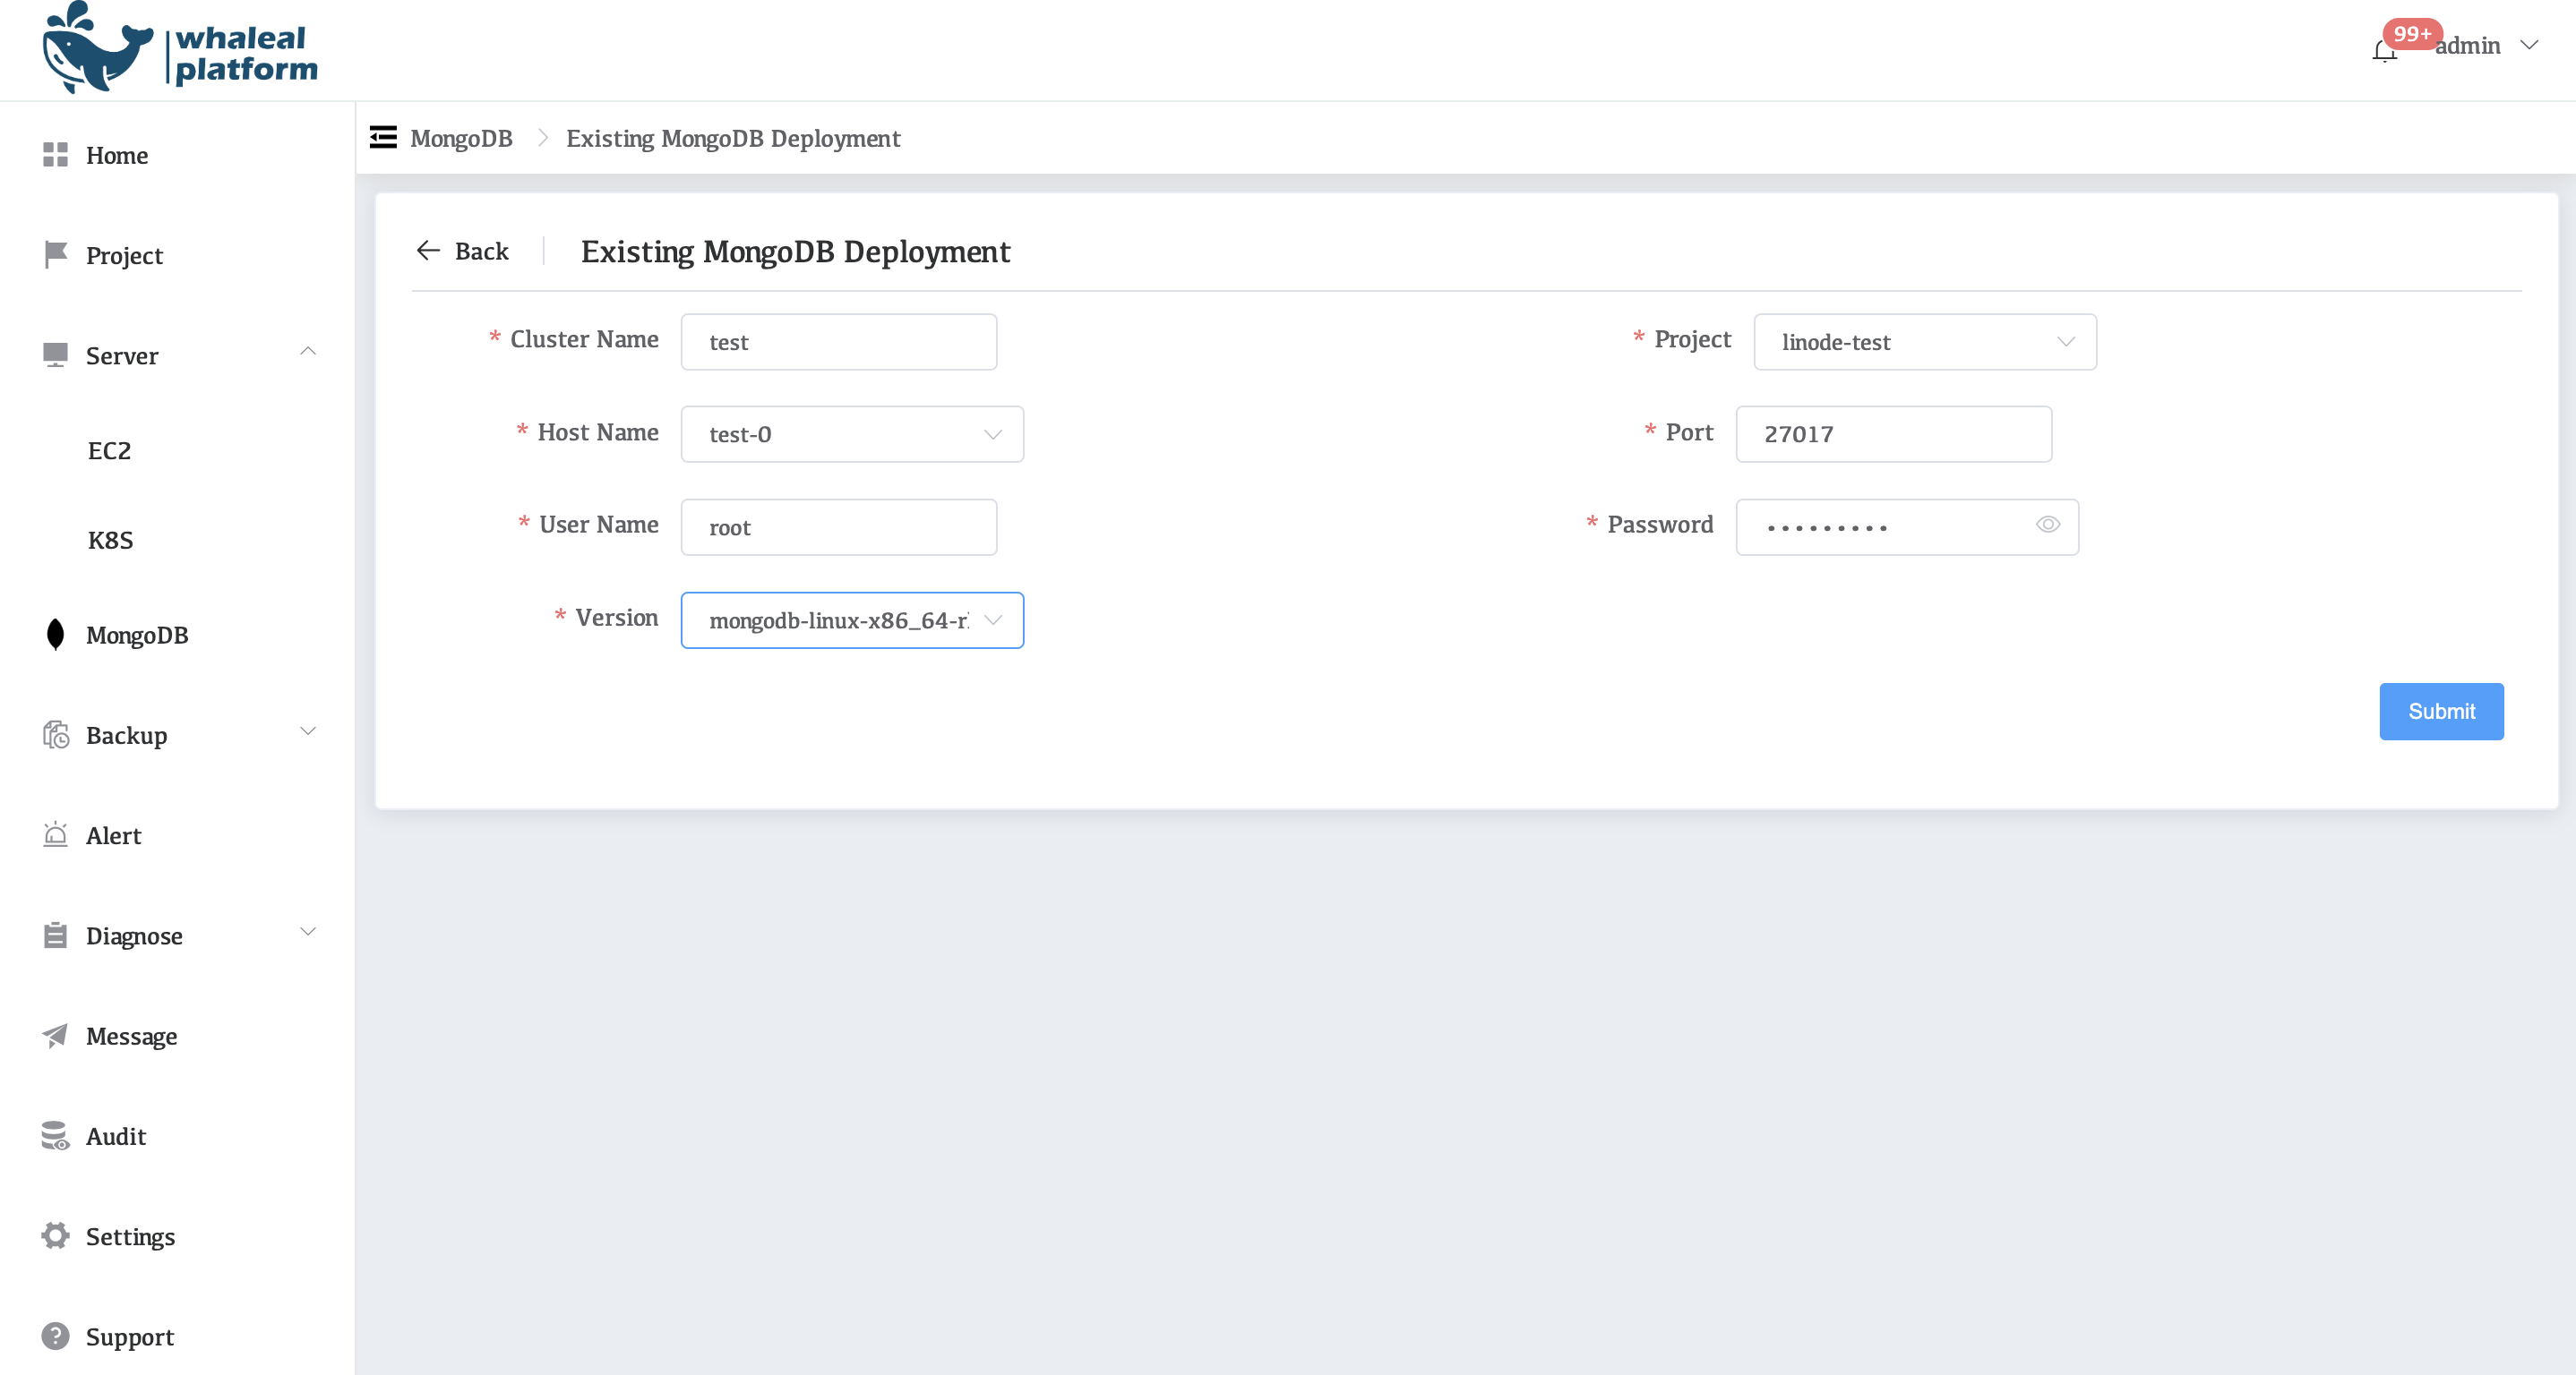Click the notification bell icon

pos(2384,50)
